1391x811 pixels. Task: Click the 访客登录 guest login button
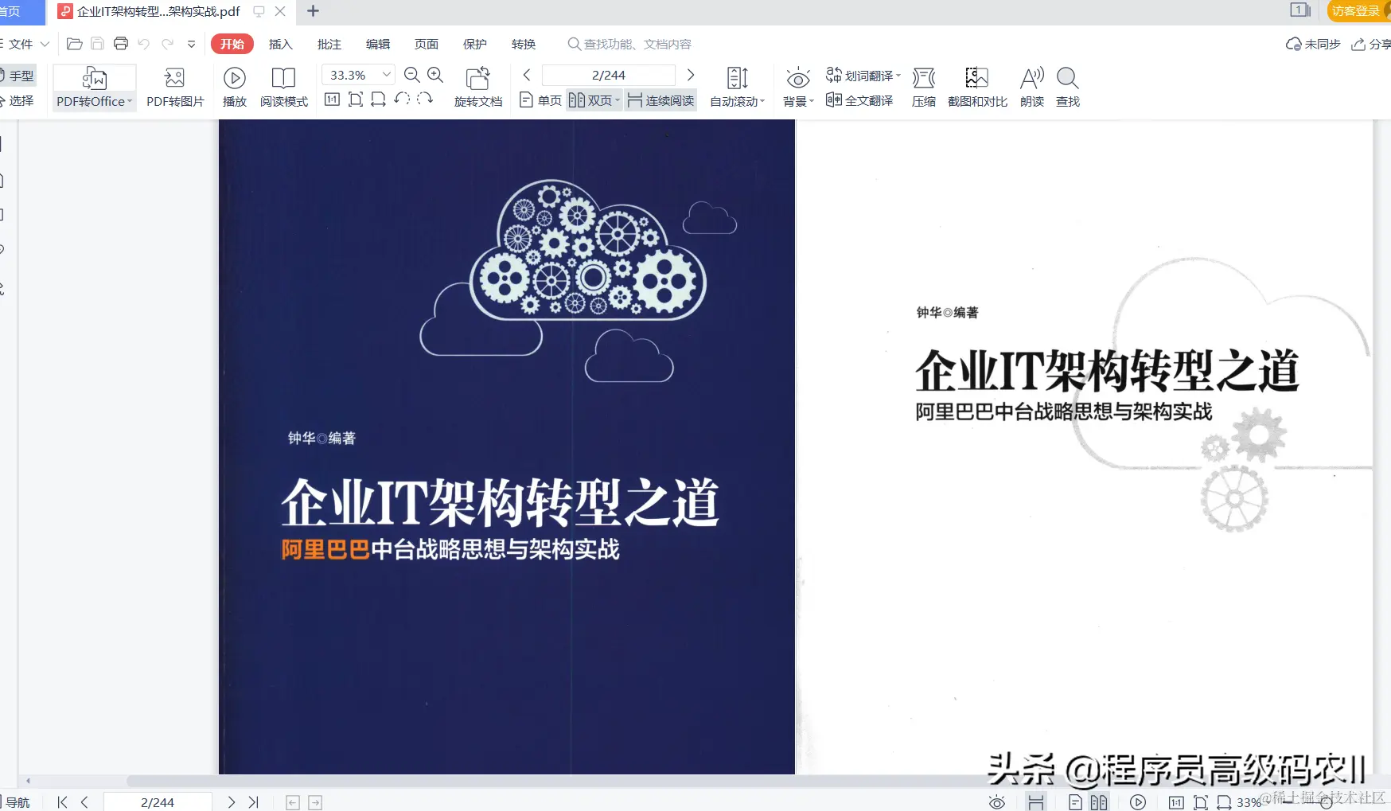point(1354,11)
